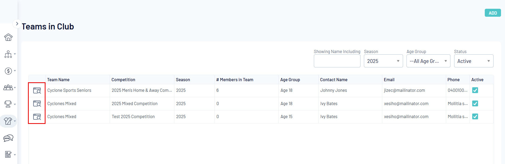Sort by Team Name column header
The width and height of the screenshot is (505, 164).
(x=58, y=80)
